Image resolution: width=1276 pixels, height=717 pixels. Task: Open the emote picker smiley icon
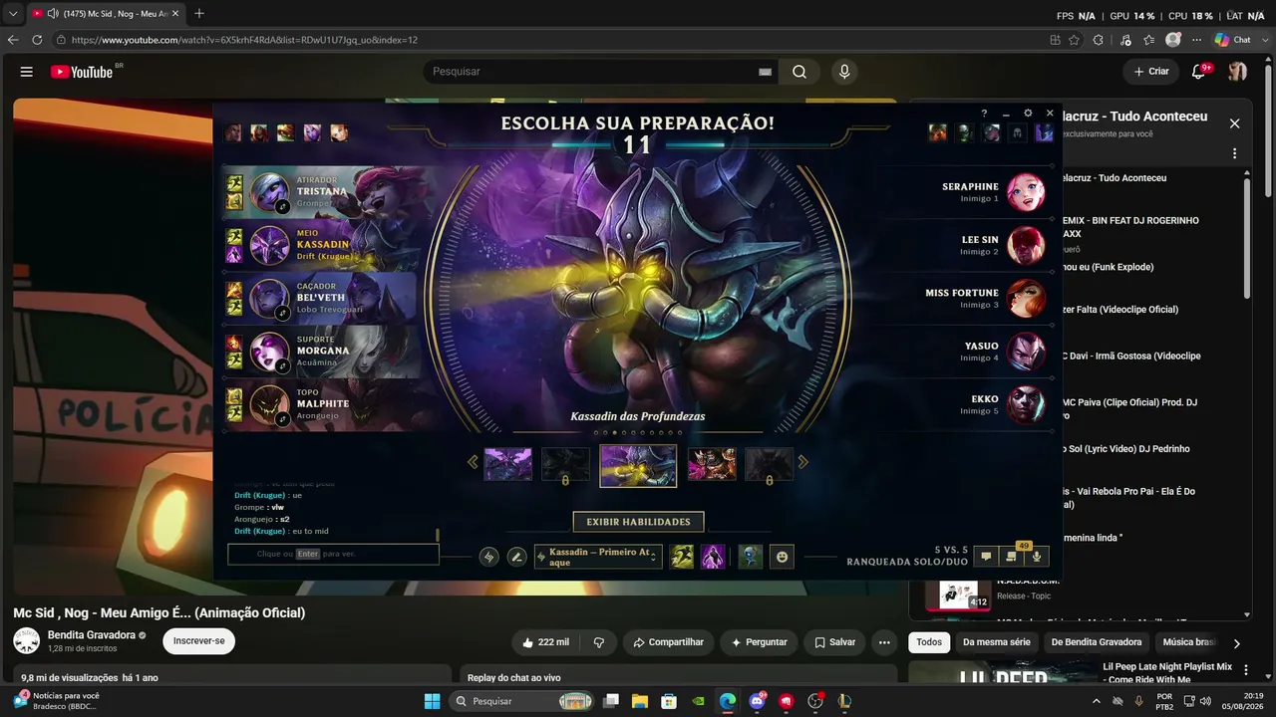coord(782,557)
